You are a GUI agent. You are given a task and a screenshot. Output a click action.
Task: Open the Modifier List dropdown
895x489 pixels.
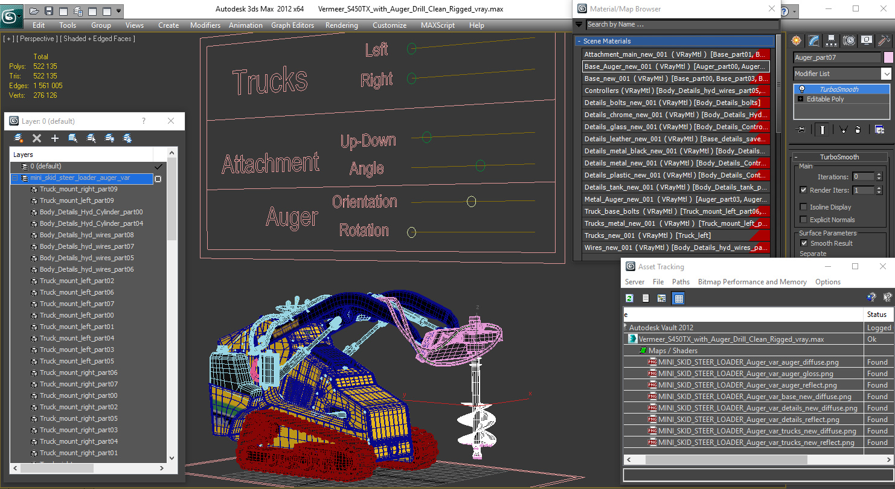coord(886,74)
